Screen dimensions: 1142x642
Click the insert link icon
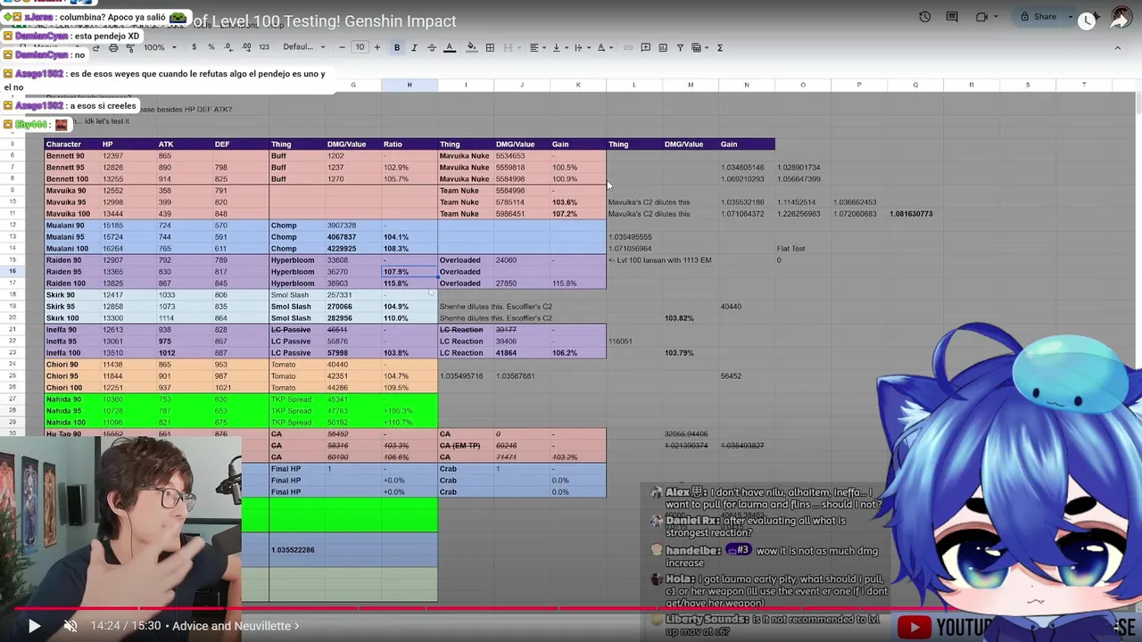pyautogui.click(x=627, y=47)
